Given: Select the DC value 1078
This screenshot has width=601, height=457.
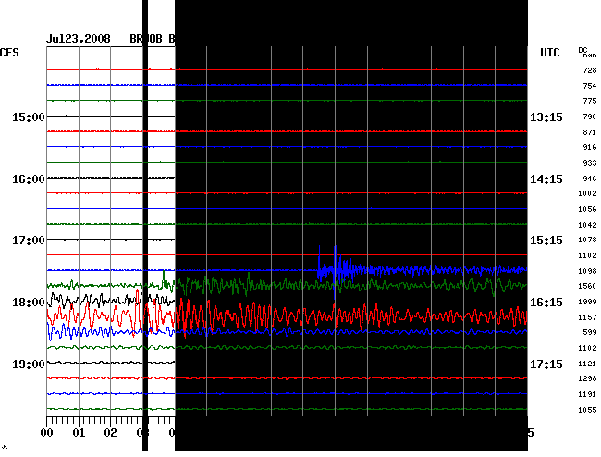Looking at the screenshot, I should pyautogui.click(x=587, y=240).
